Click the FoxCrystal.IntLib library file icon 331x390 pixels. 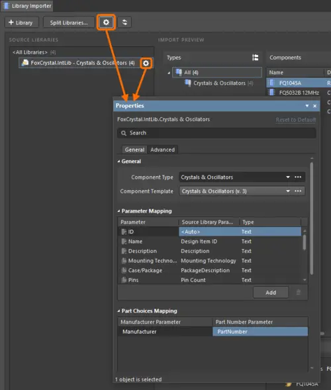click(x=25, y=62)
